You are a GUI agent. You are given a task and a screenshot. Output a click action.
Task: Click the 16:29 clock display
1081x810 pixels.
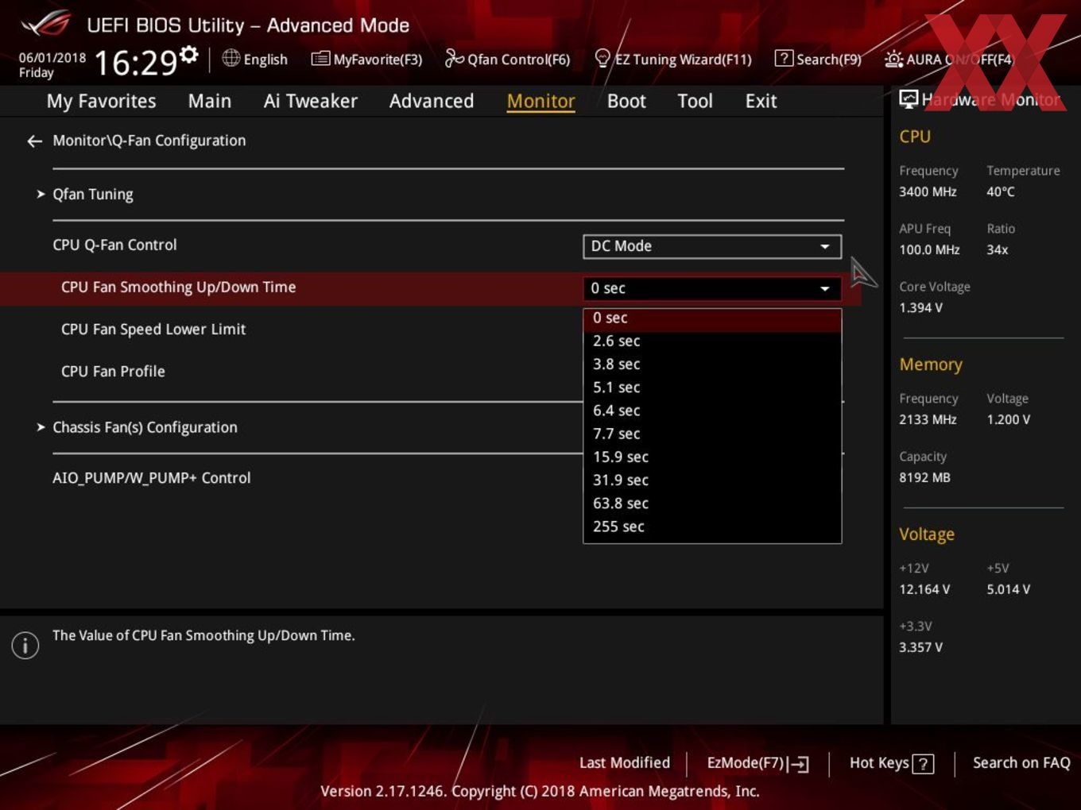136,63
